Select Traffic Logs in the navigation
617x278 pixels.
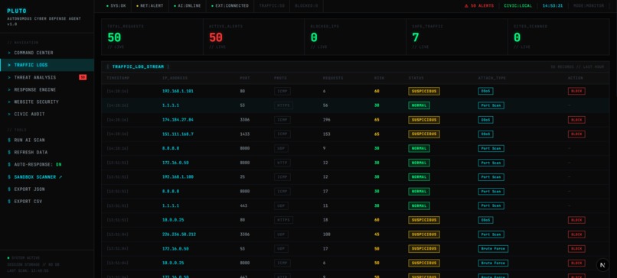[x=47, y=65]
